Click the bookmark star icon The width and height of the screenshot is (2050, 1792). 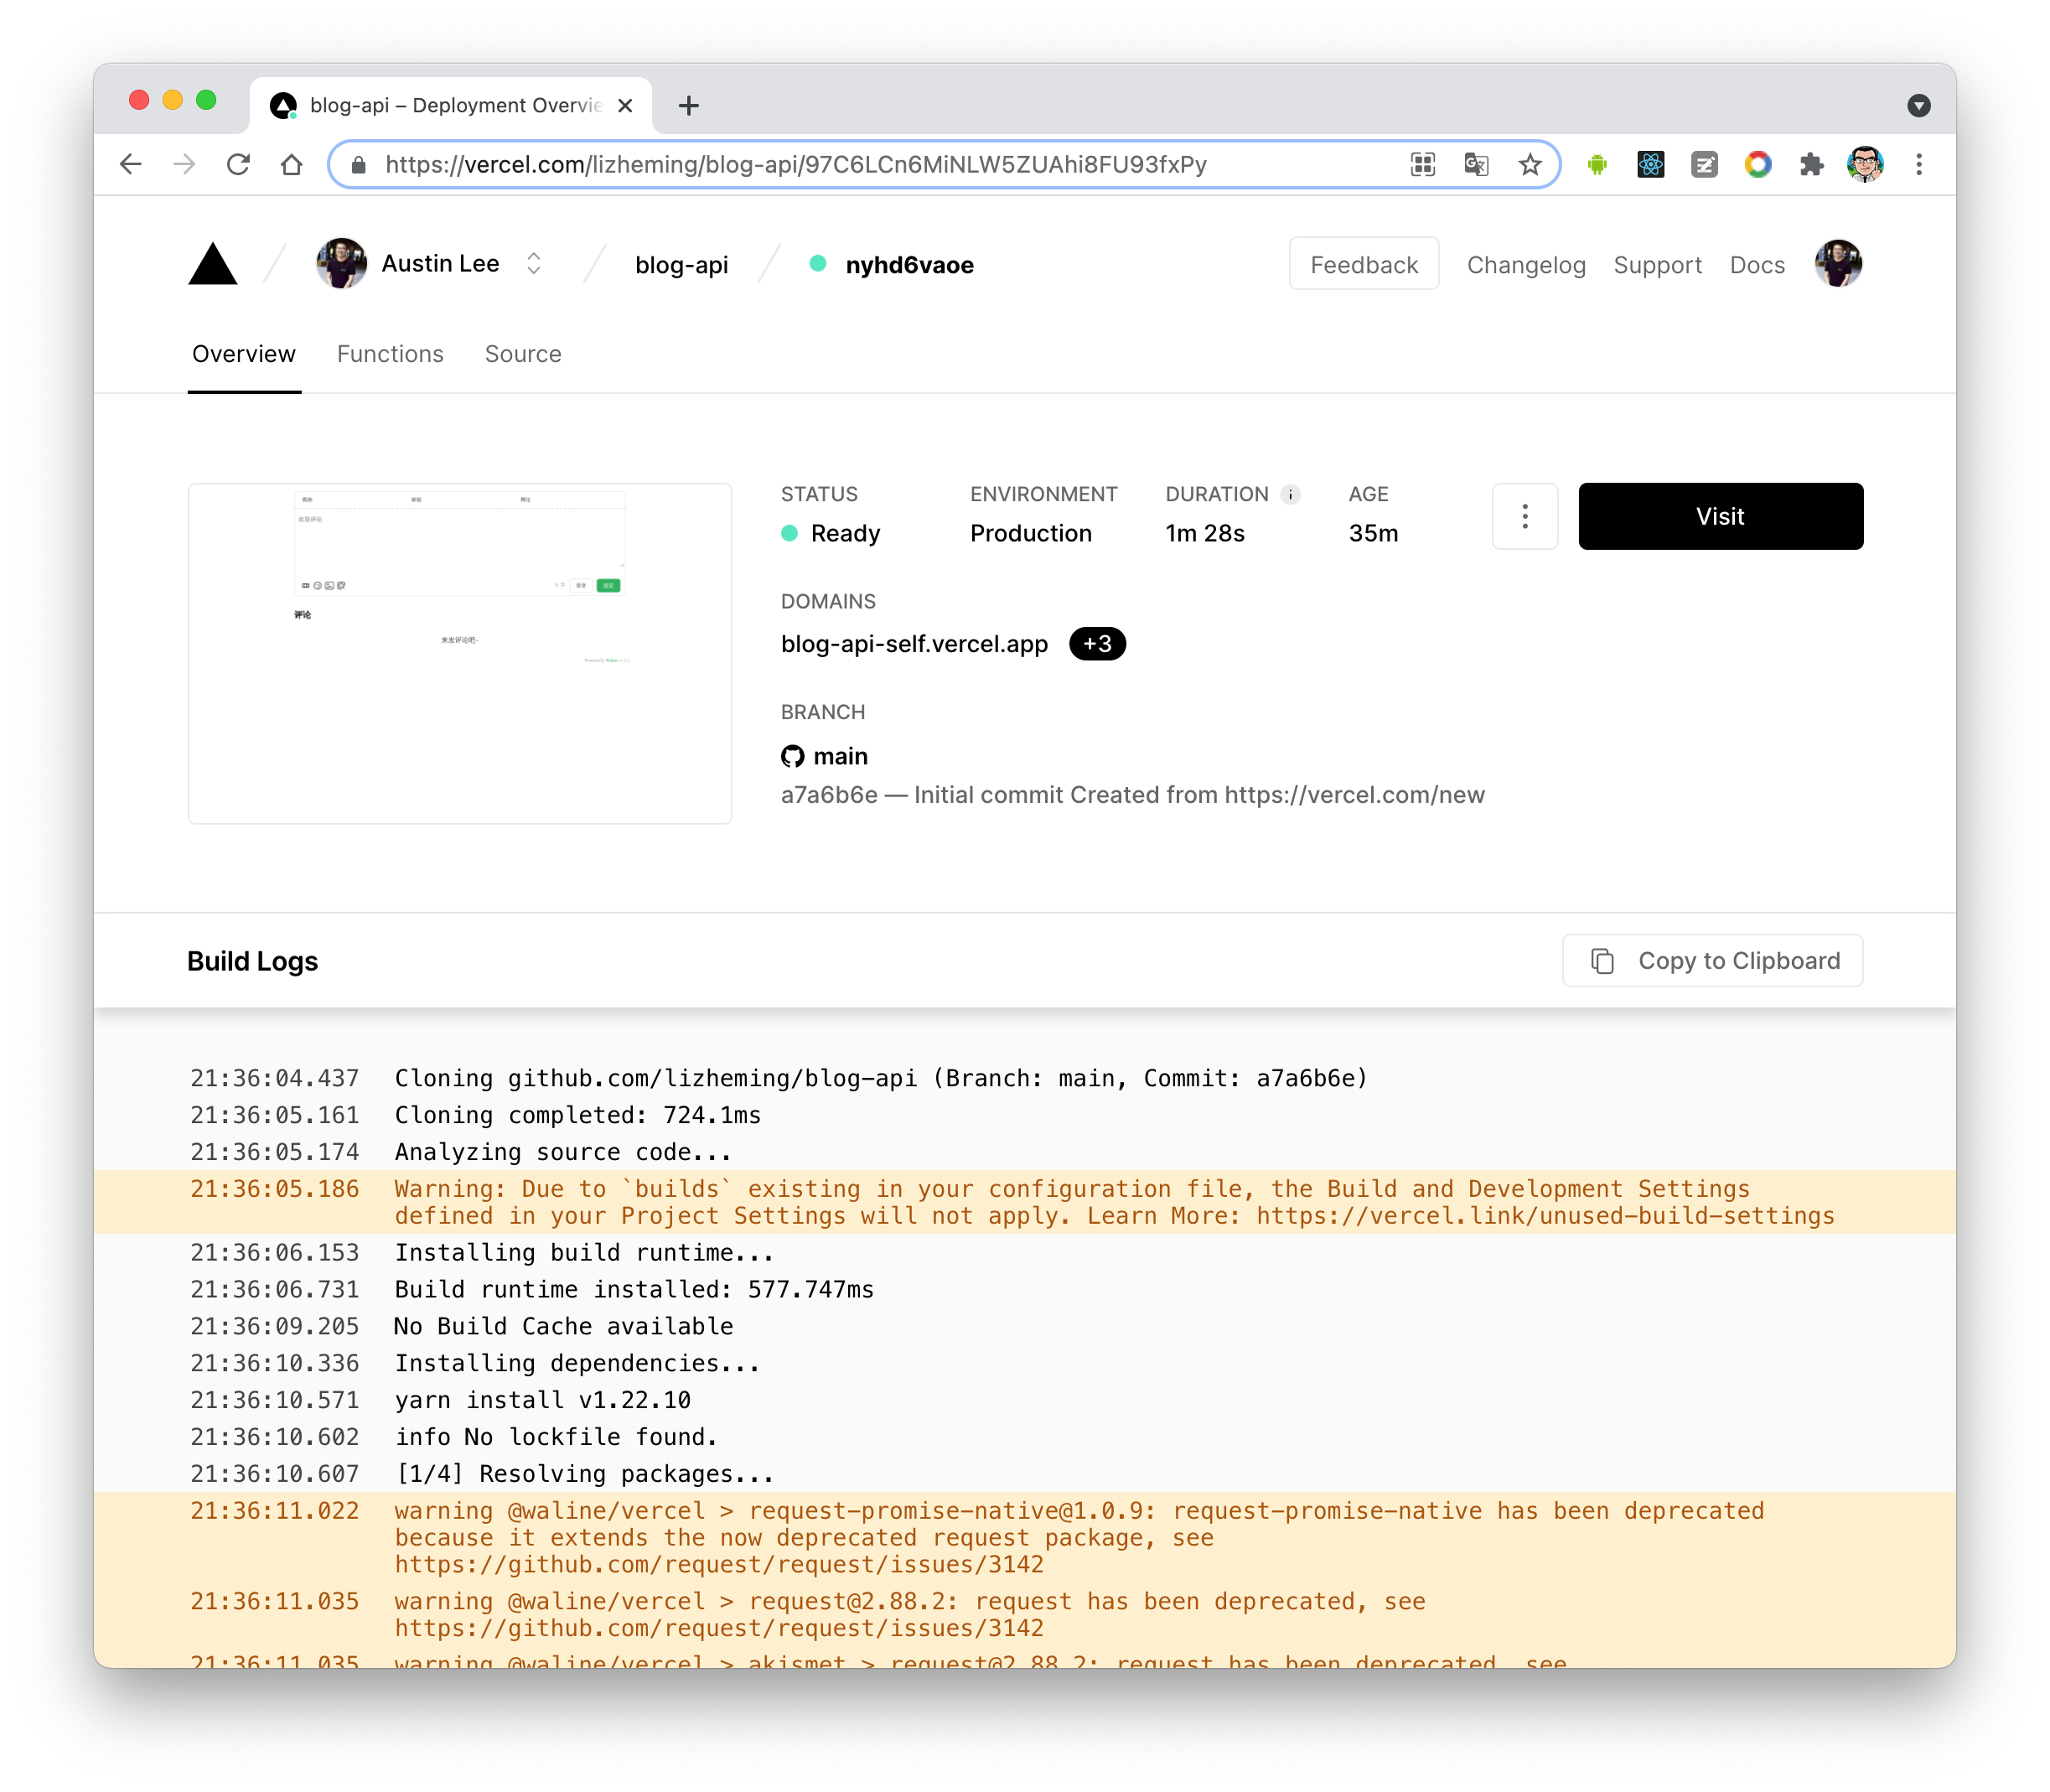(x=1529, y=165)
